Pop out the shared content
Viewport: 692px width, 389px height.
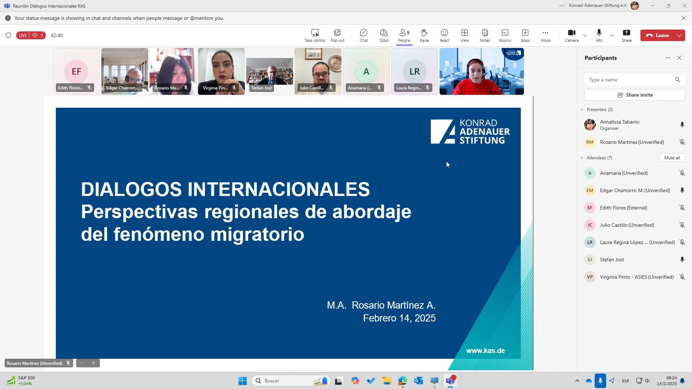pos(337,35)
